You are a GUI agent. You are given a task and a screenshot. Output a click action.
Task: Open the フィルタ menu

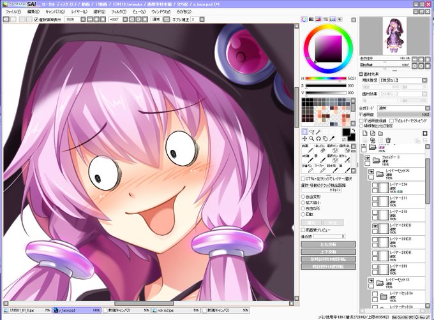(x=119, y=11)
